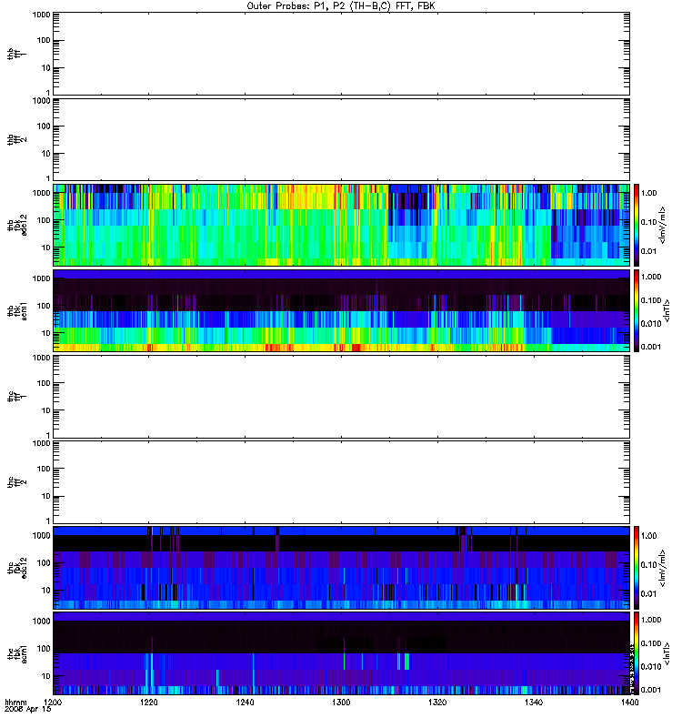
Task: Click the '10' y-axis label of thc fbk scm1
Action: pos(46,676)
